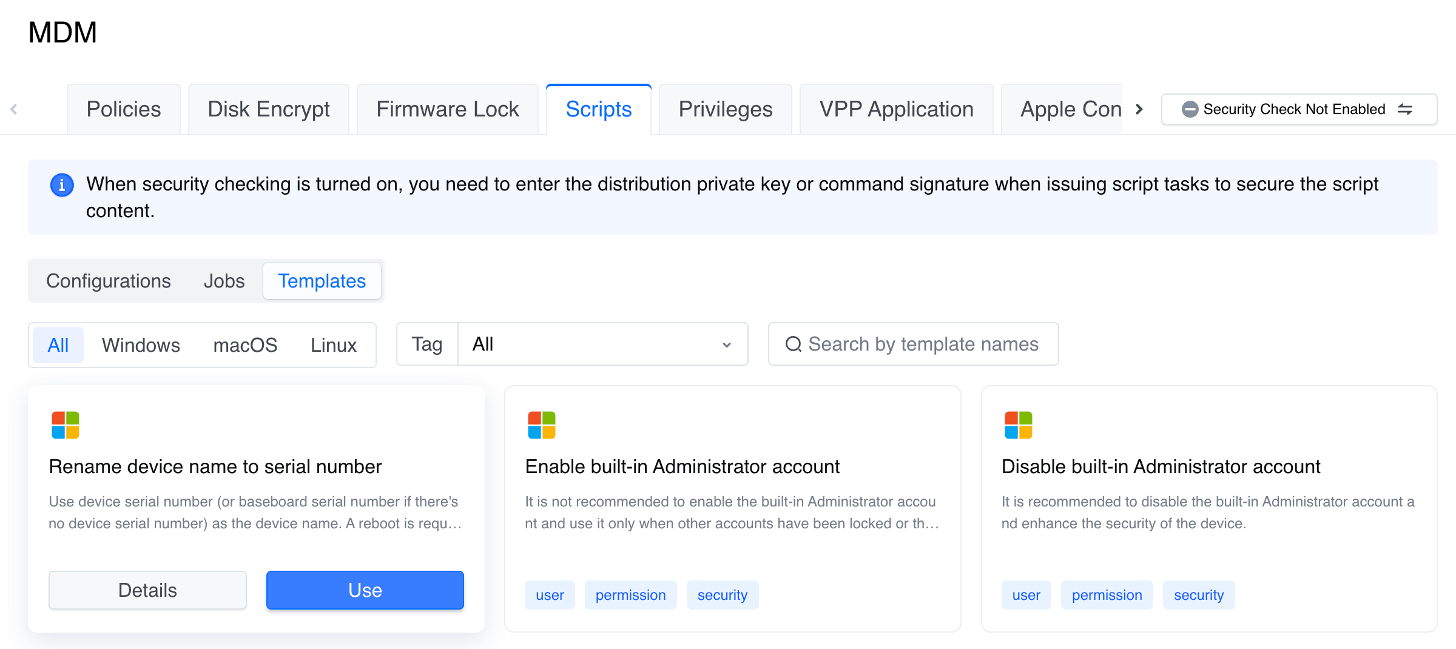Click the permission tag on Enable Administrator card
This screenshot has height=649, width=1456.
point(630,595)
